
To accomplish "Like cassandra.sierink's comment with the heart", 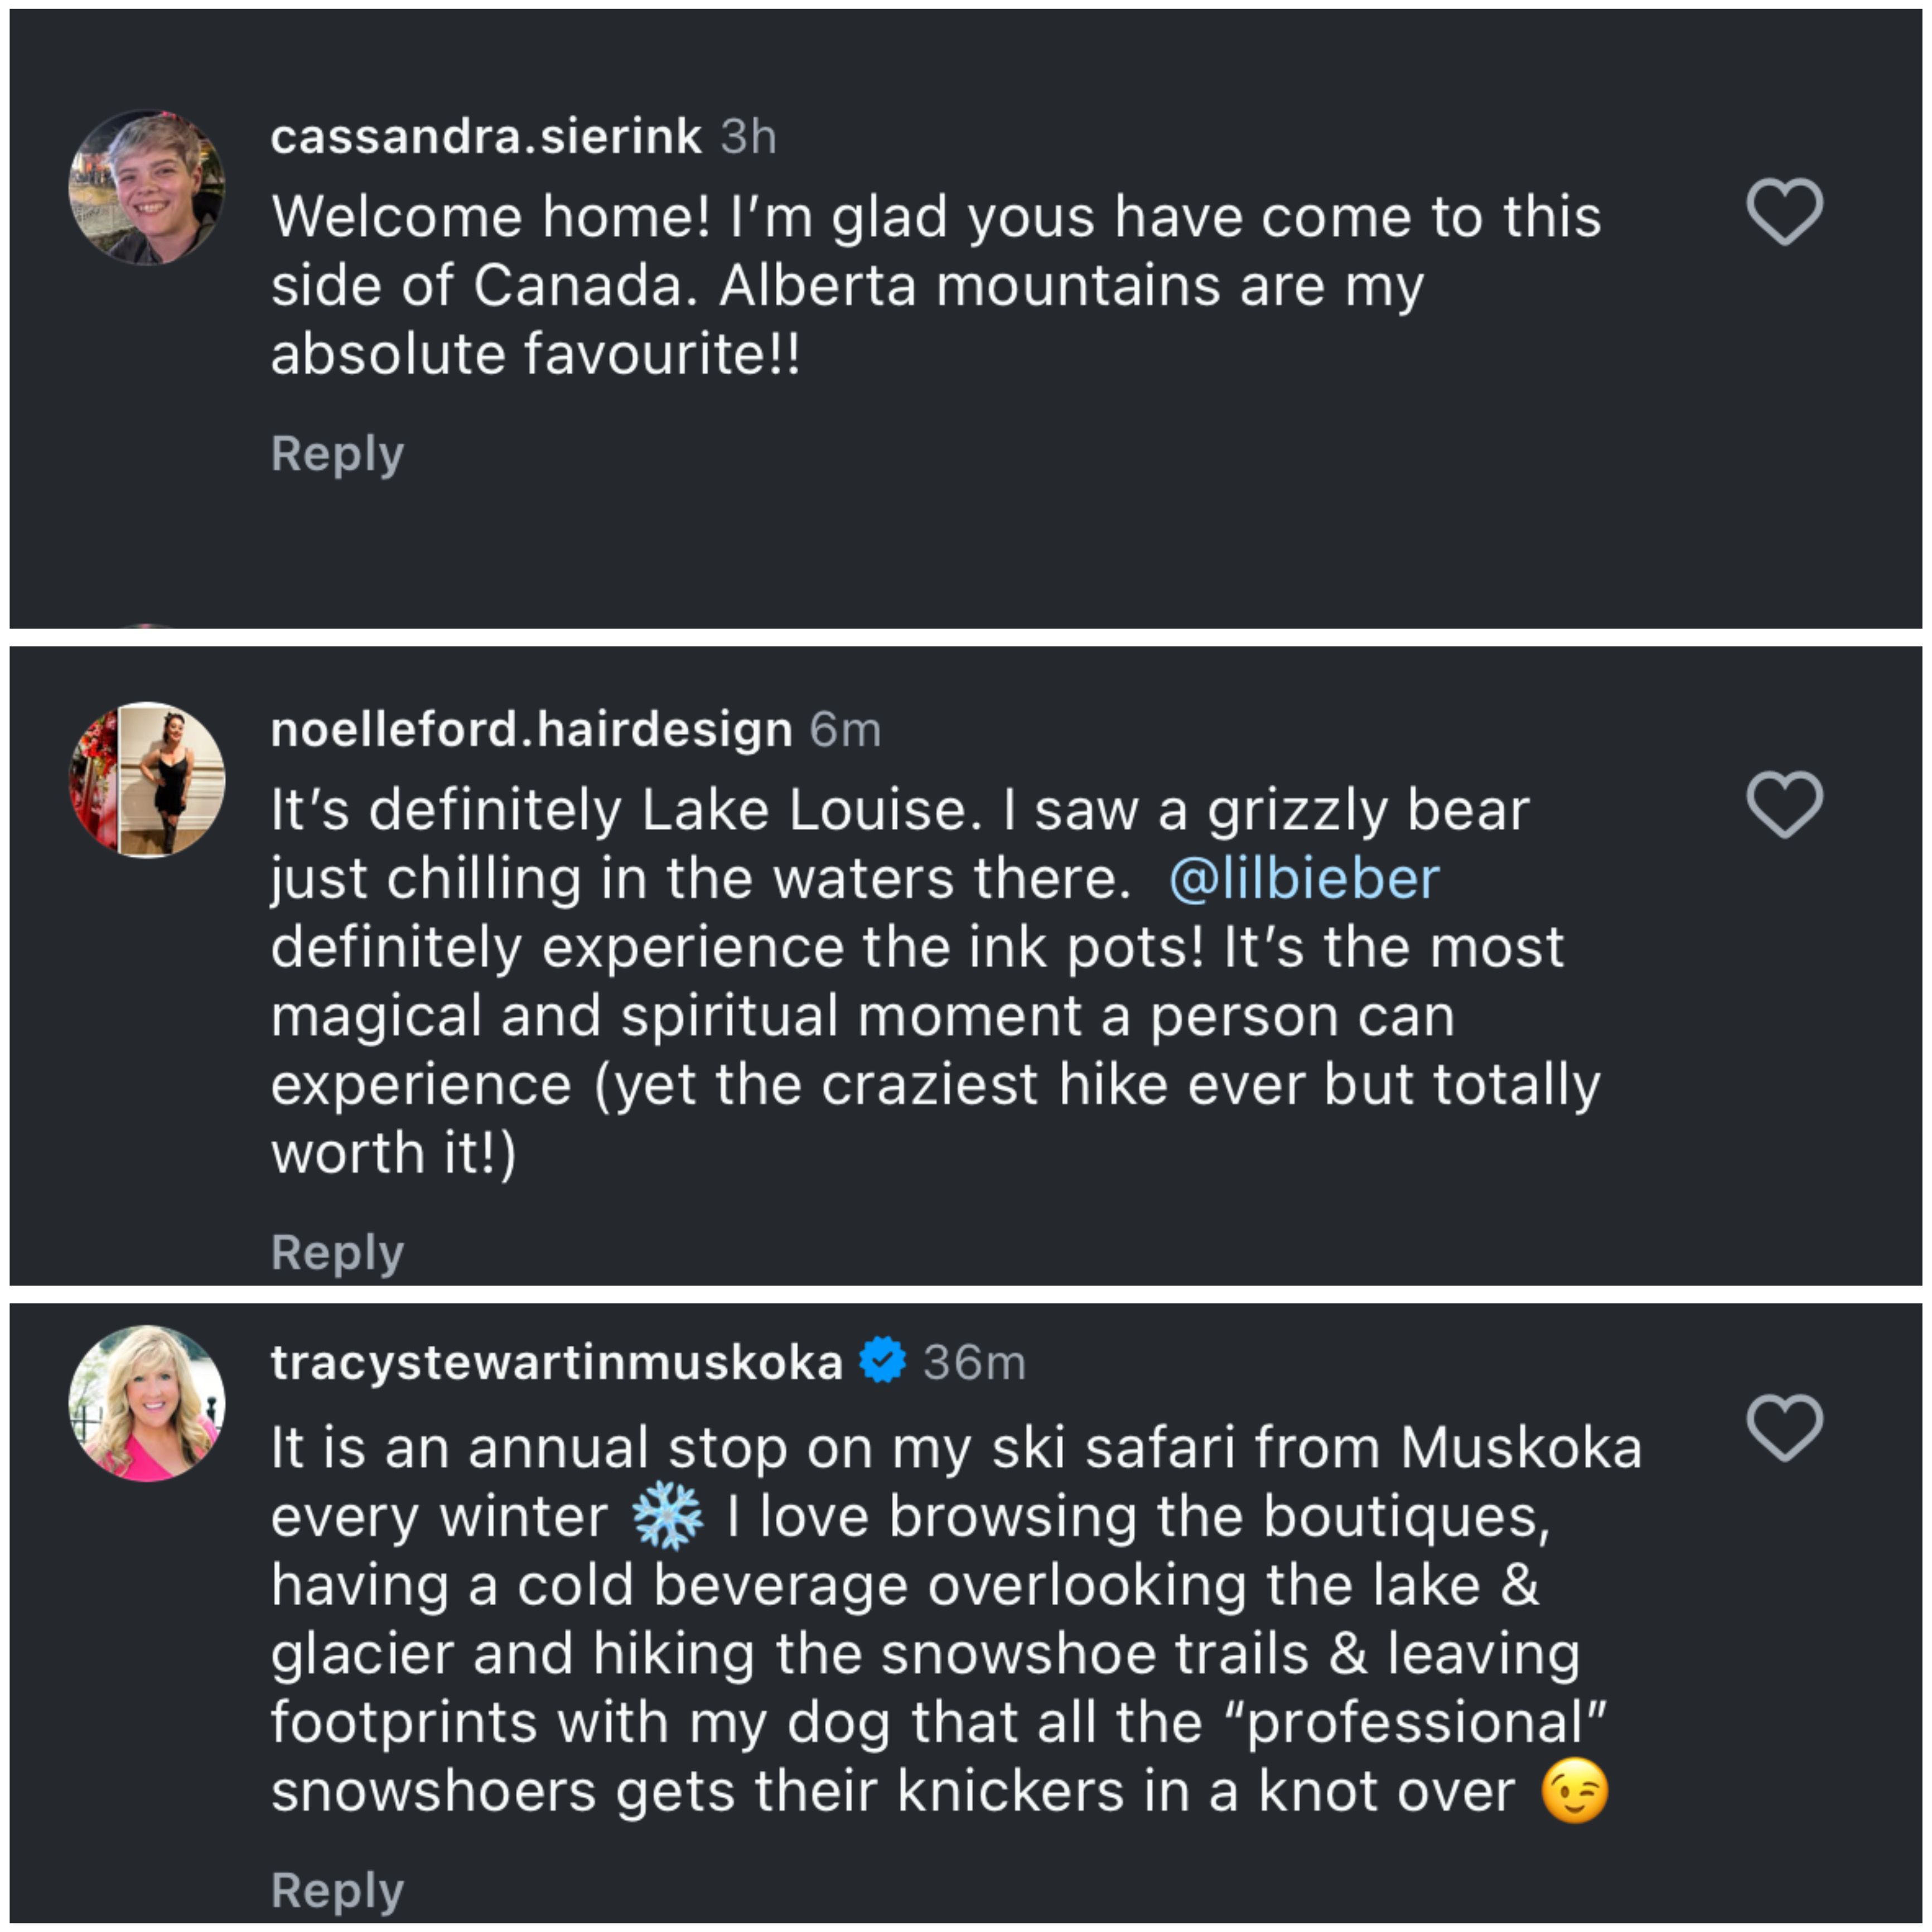I will pyautogui.click(x=1784, y=211).
